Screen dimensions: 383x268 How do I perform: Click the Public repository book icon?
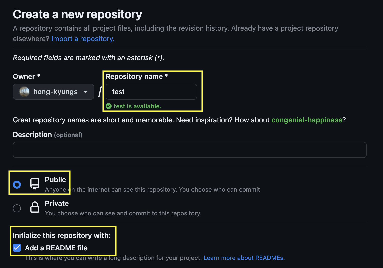[35, 184]
